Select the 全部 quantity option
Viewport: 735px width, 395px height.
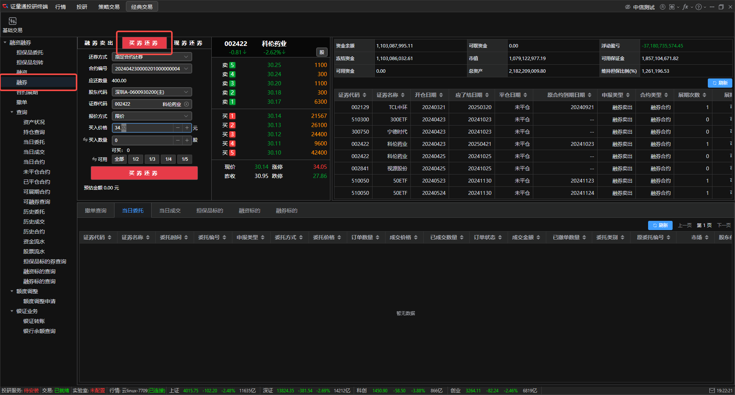(119, 159)
